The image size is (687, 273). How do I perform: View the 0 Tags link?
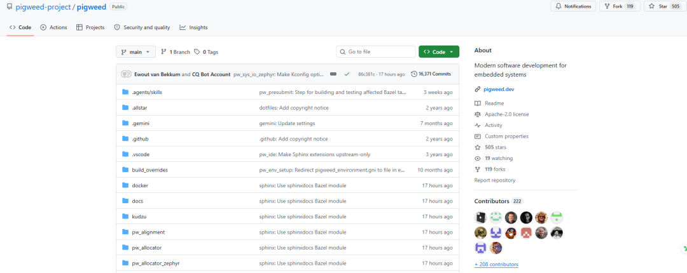point(206,51)
